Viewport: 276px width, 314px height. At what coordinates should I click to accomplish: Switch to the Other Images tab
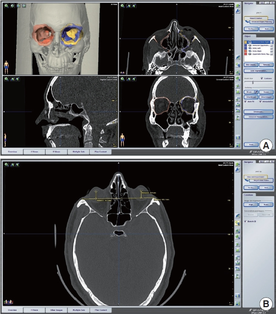pos(56,310)
